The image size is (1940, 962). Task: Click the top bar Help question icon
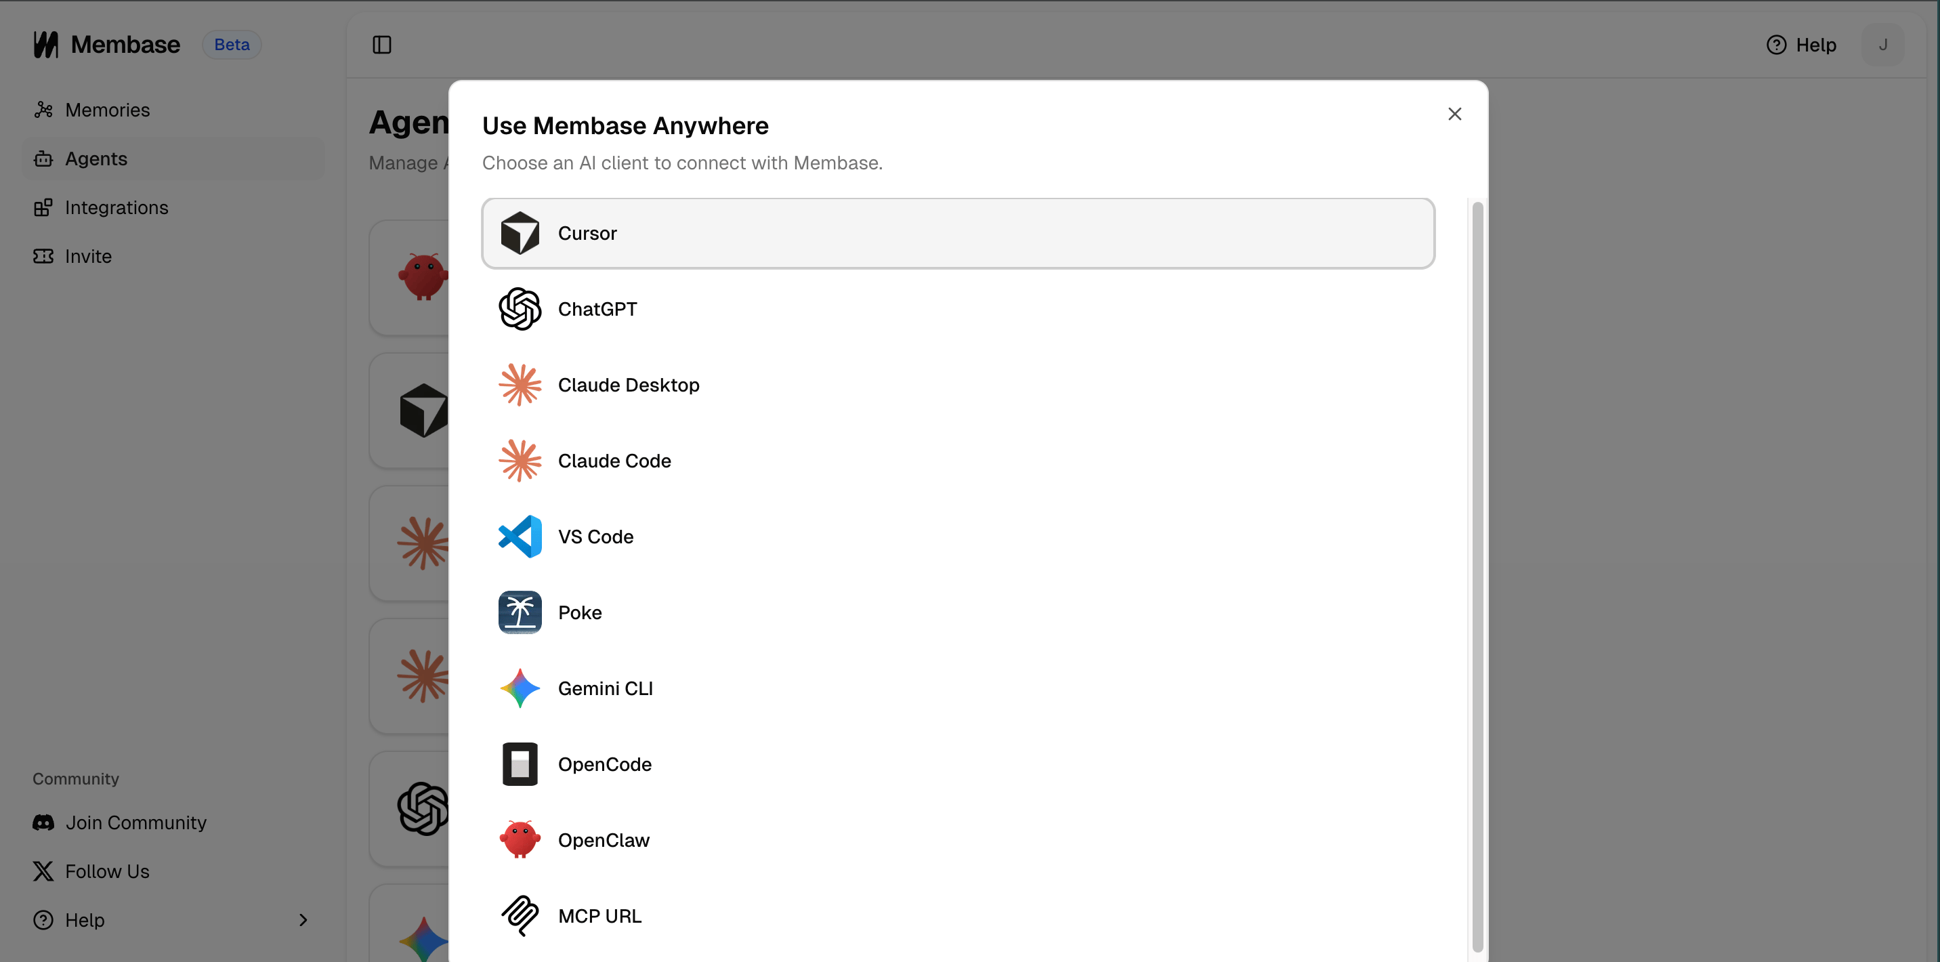(x=1776, y=45)
